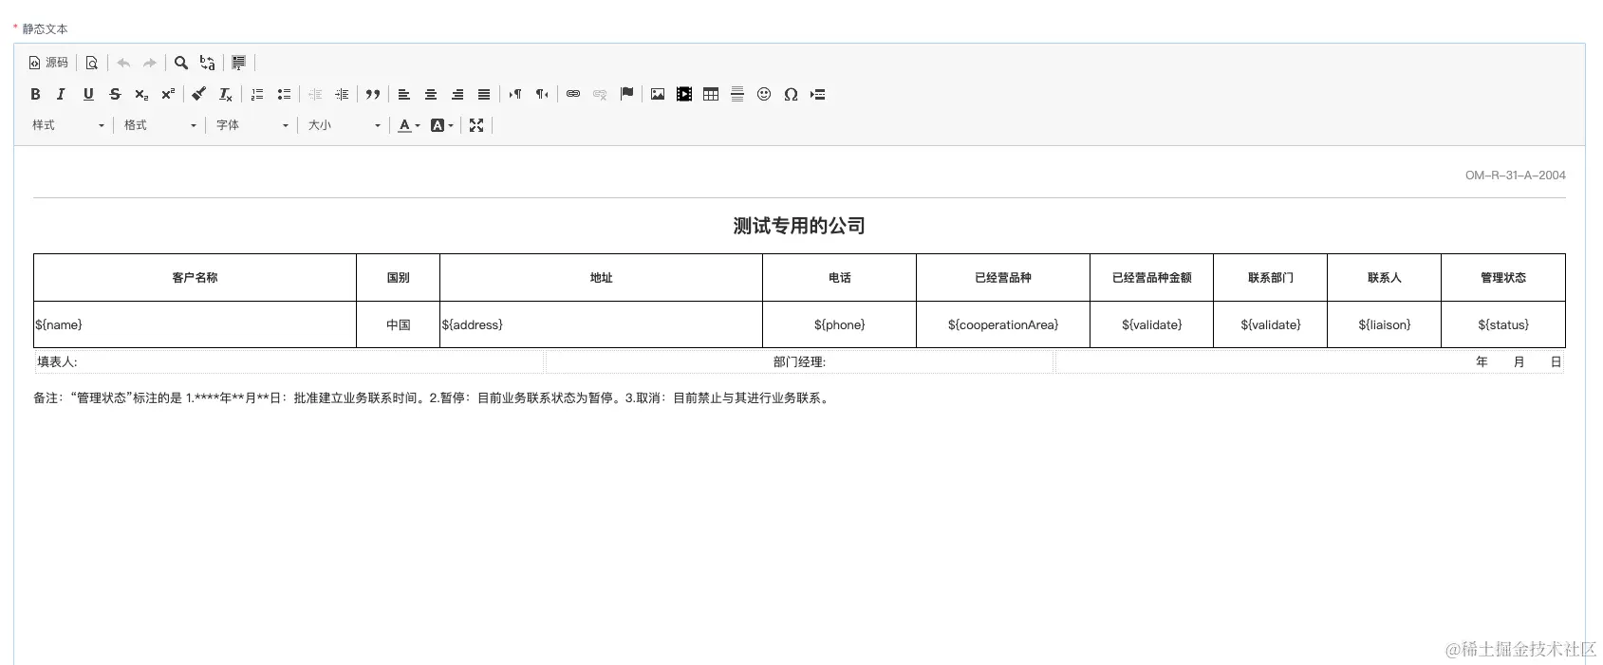This screenshot has width=1603, height=665.
Task: Click the 中国 cell
Action: click(x=398, y=324)
